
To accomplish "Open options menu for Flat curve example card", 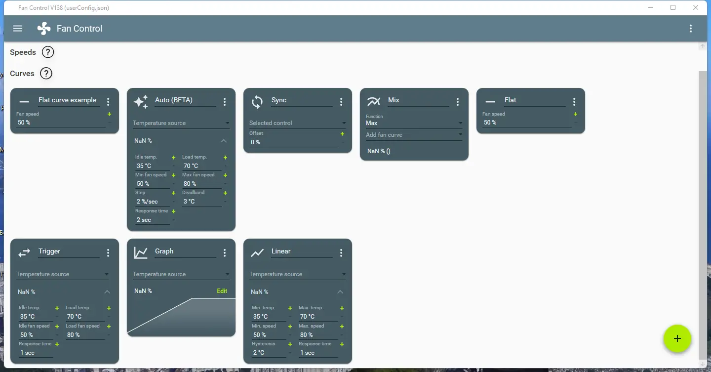I will coord(108,102).
